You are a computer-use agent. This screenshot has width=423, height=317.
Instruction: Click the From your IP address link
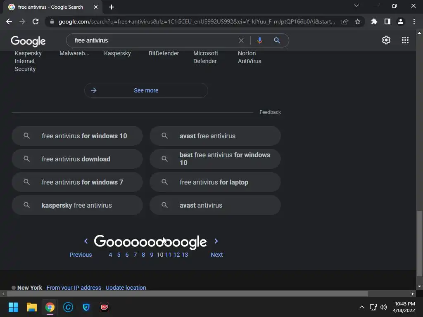pyautogui.click(x=74, y=288)
